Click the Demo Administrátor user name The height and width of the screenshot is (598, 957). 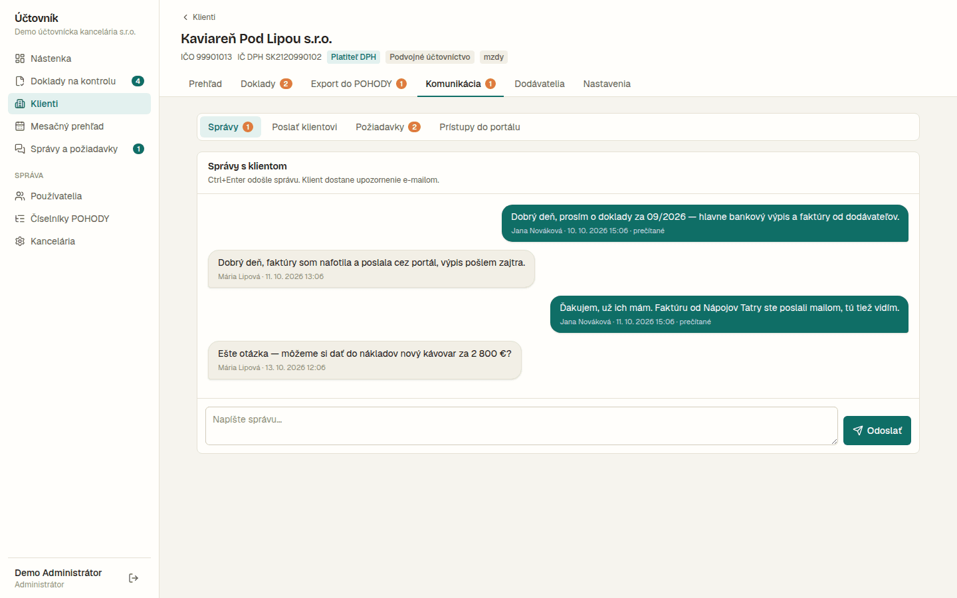(x=58, y=573)
